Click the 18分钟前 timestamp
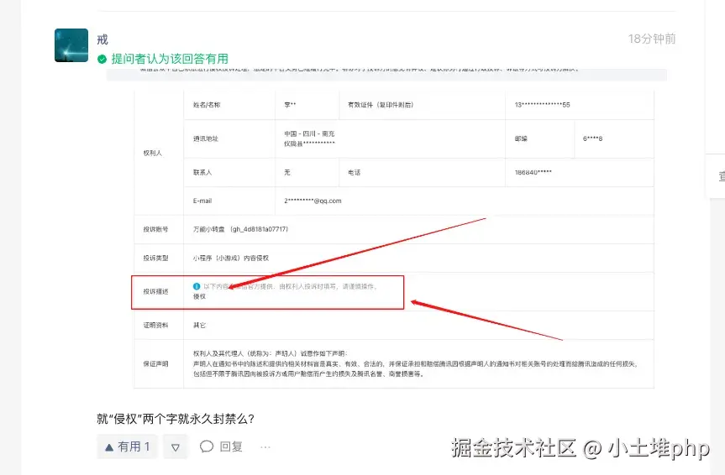725x475 pixels. pos(652,39)
